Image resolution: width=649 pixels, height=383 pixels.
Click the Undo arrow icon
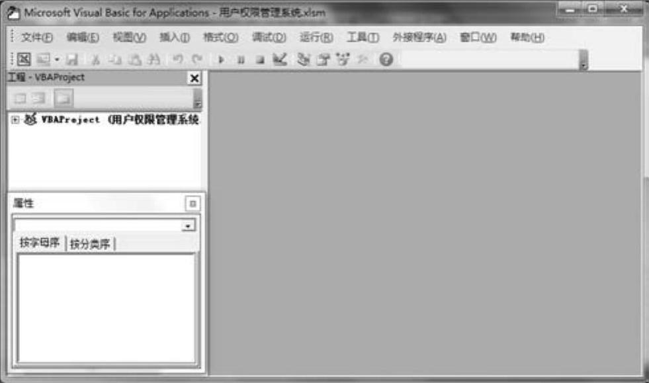click(x=178, y=60)
